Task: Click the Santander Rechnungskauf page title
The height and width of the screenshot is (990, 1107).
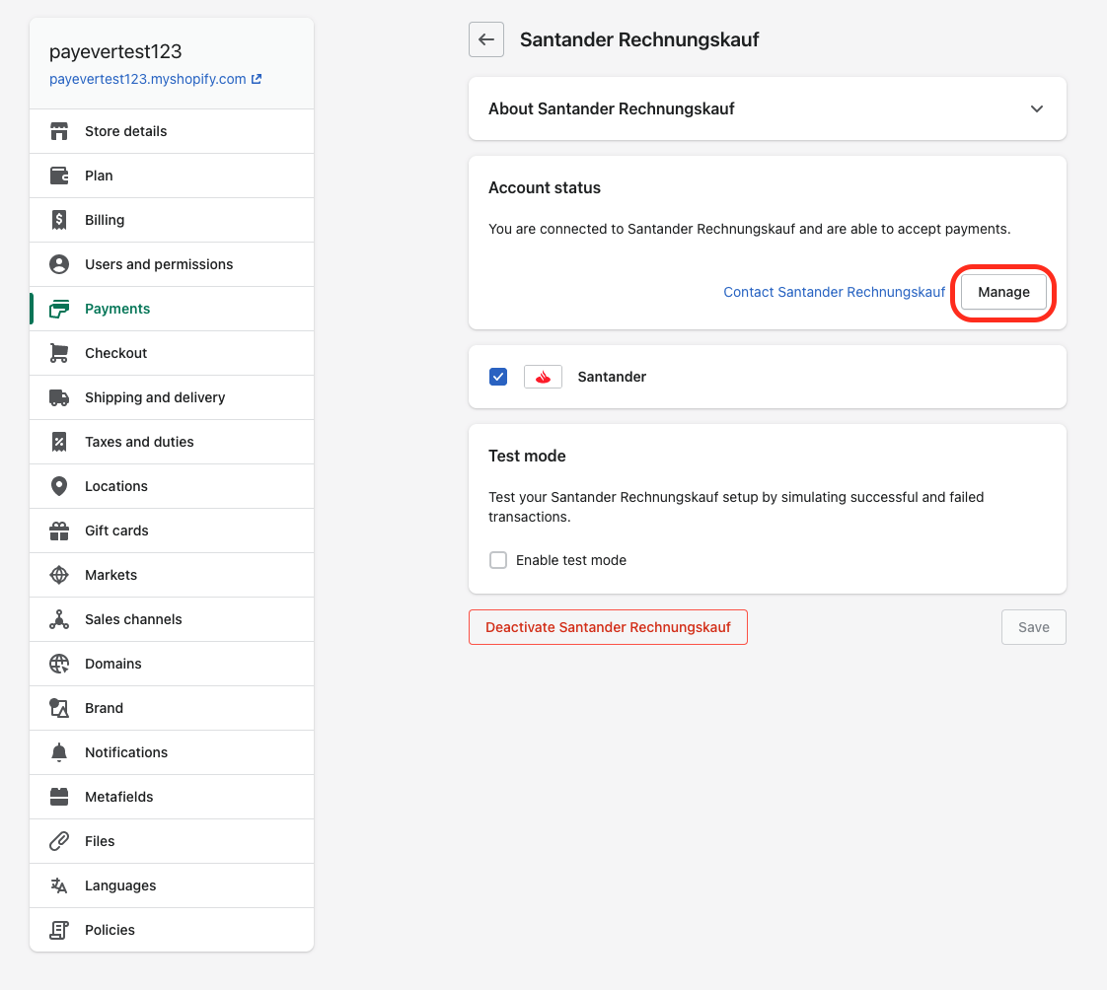Action: (x=639, y=39)
